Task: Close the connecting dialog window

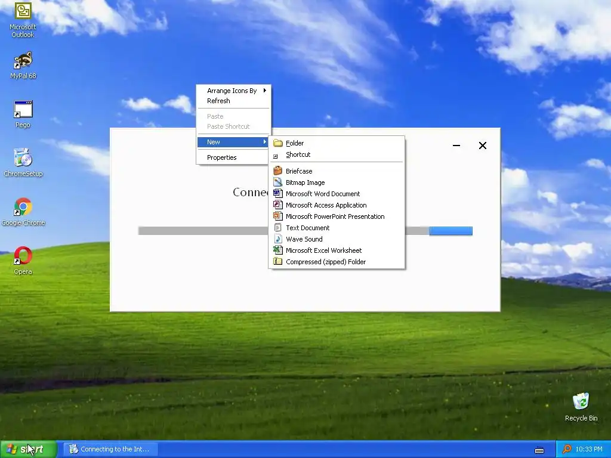Action: pyautogui.click(x=482, y=146)
